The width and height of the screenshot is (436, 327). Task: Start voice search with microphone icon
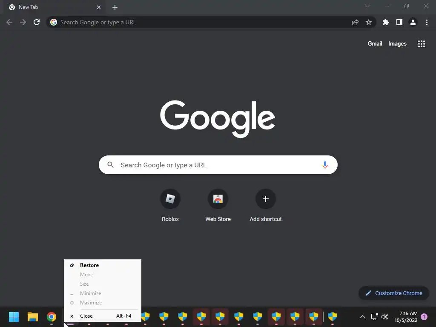pos(325,165)
